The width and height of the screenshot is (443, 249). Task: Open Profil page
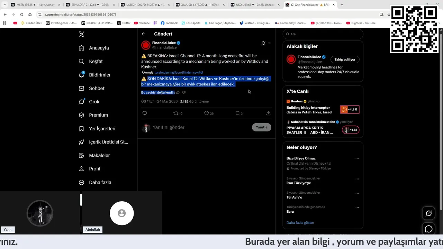coord(89,169)
